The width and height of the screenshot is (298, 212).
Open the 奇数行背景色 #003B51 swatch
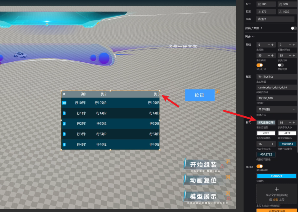point(287,144)
